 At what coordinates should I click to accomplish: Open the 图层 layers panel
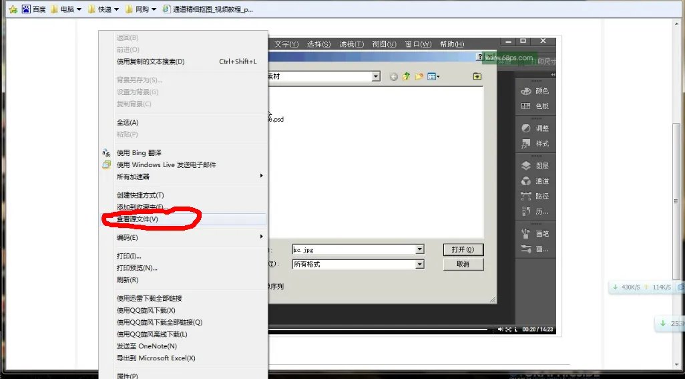[535, 166]
